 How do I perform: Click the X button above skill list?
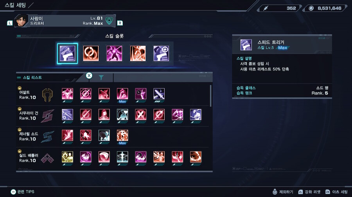coord(89,76)
